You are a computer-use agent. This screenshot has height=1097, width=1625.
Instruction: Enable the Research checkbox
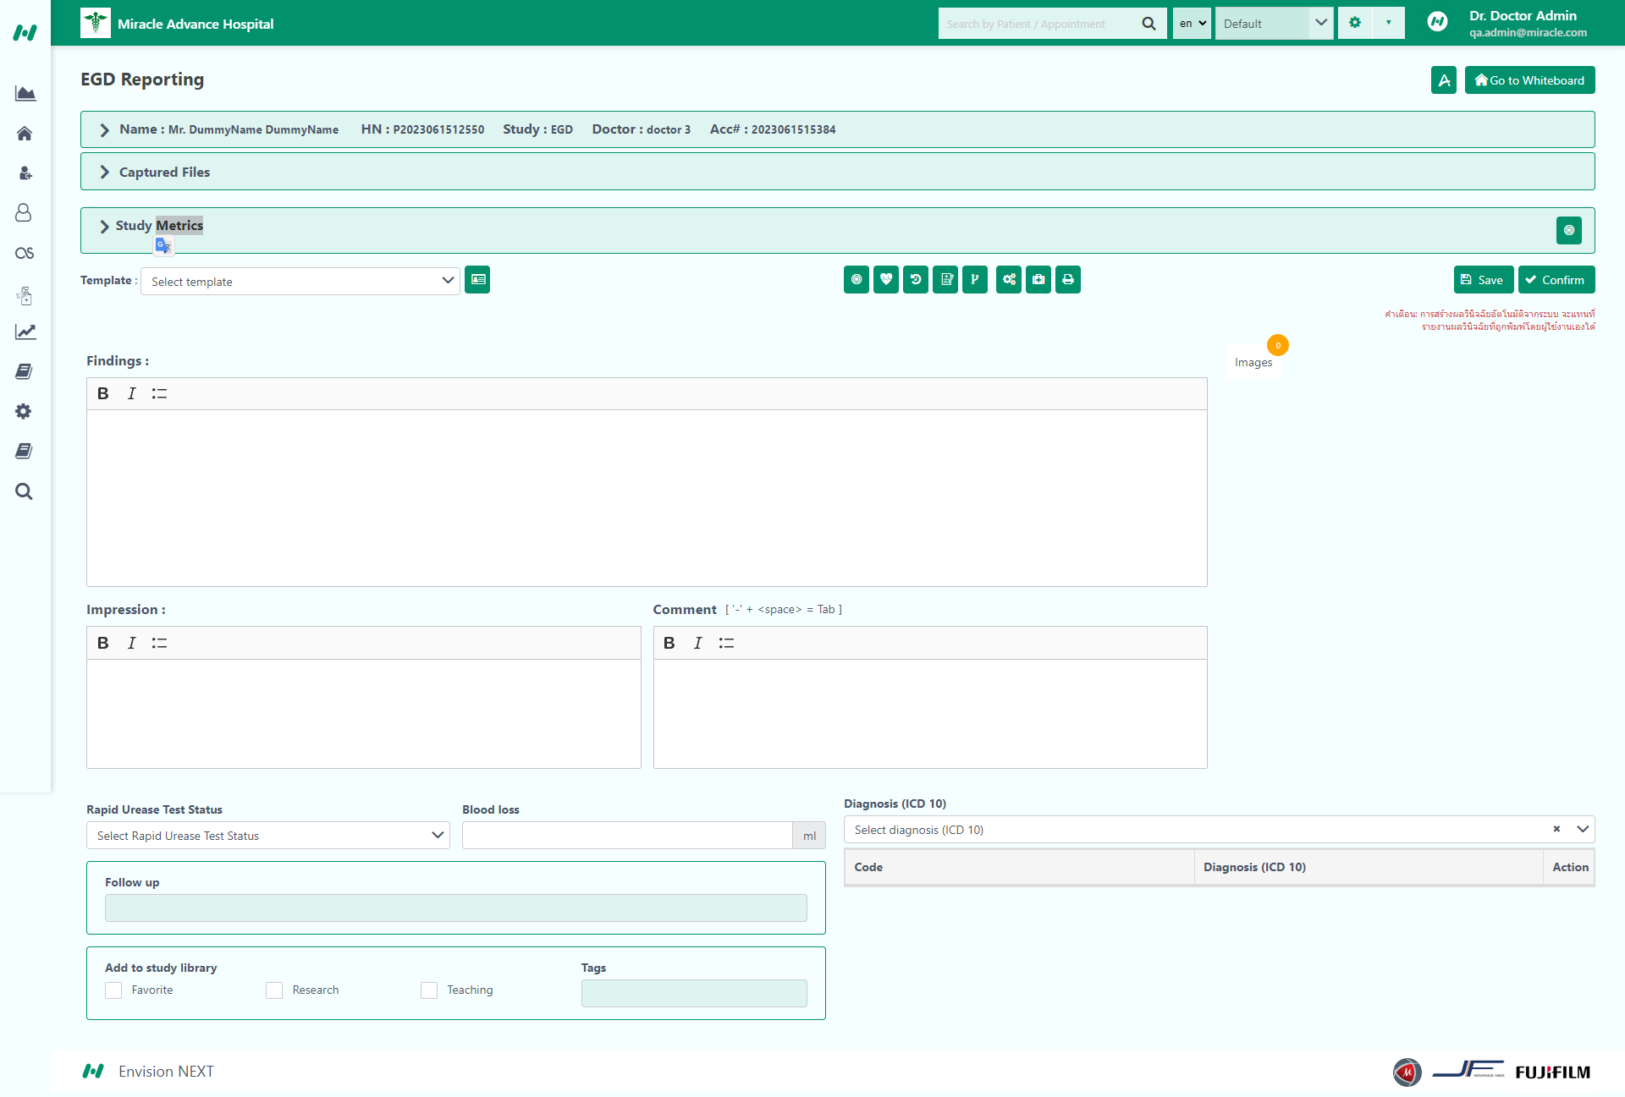point(274,990)
